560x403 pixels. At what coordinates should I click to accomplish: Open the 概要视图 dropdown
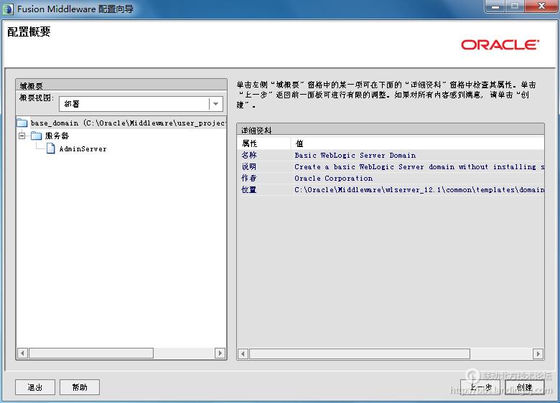point(215,104)
